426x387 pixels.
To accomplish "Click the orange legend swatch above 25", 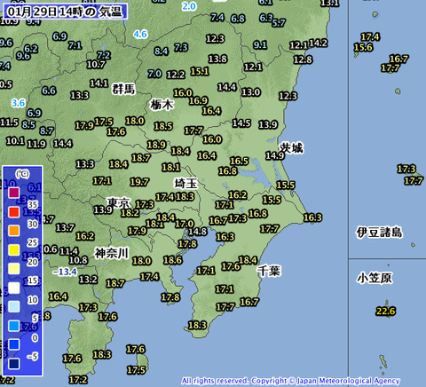I will click(x=14, y=231).
